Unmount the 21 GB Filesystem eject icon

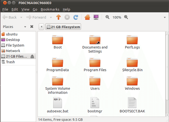point(32,56)
